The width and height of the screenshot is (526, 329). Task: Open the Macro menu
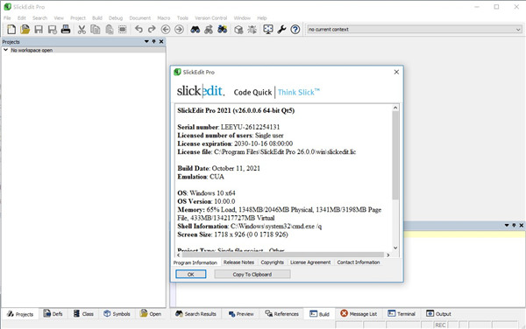pyautogui.click(x=164, y=18)
